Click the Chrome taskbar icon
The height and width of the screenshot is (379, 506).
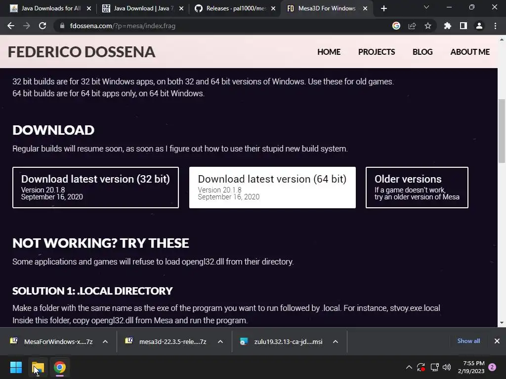tap(60, 367)
